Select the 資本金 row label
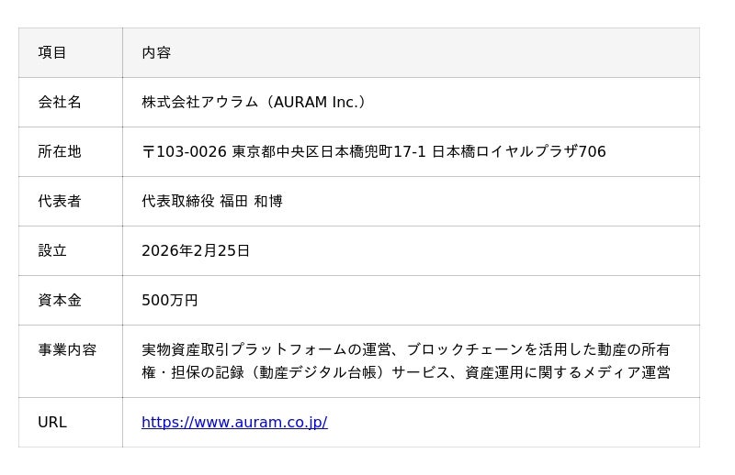This screenshot has height=475, width=735. tap(60, 300)
